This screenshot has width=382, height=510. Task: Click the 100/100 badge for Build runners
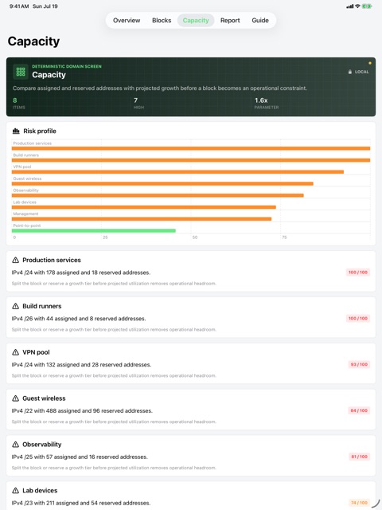tap(358, 319)
